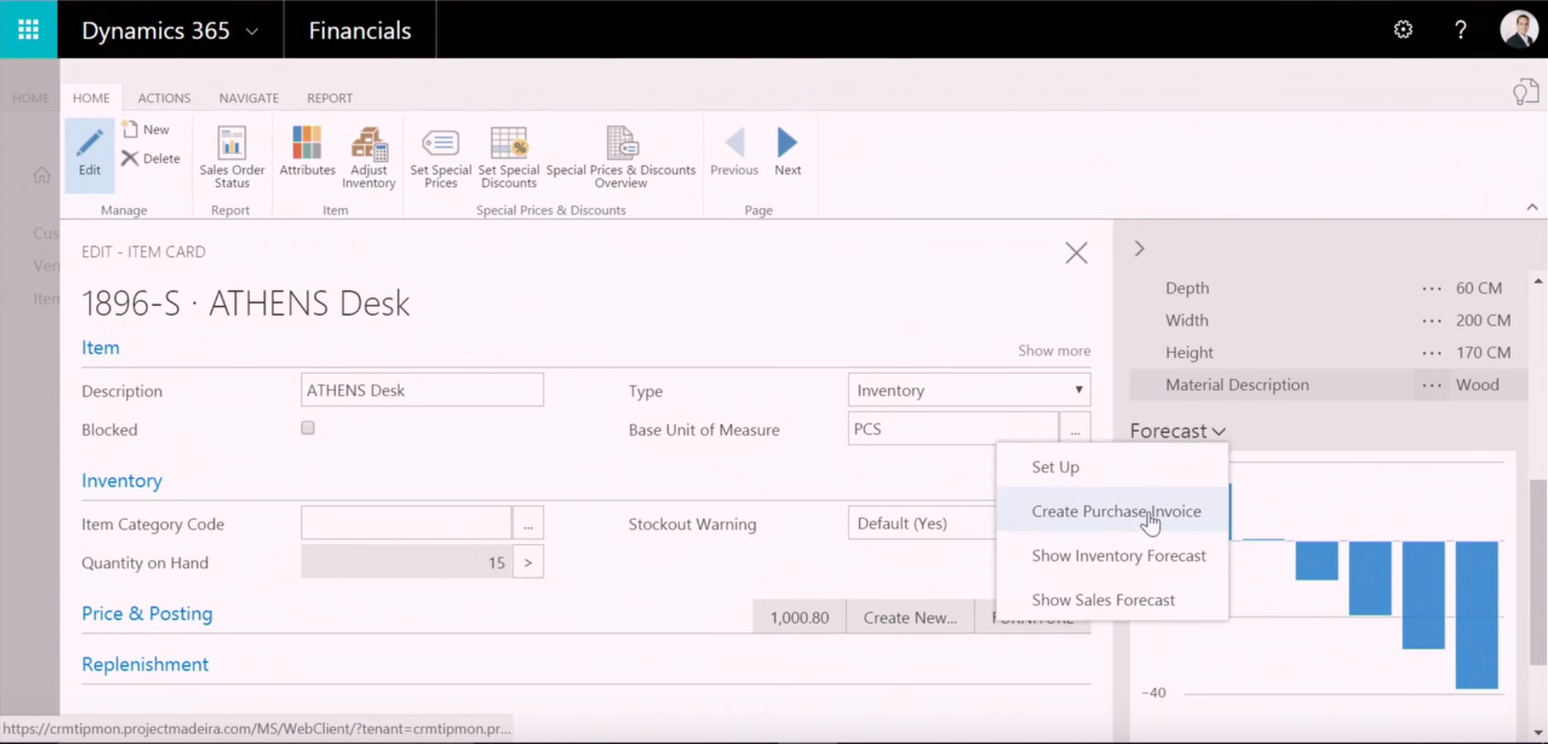The height and width of the screenshot is (744, 1548).
Task: Open Material Description ellipsis menu
Action: pos(1432,384)
